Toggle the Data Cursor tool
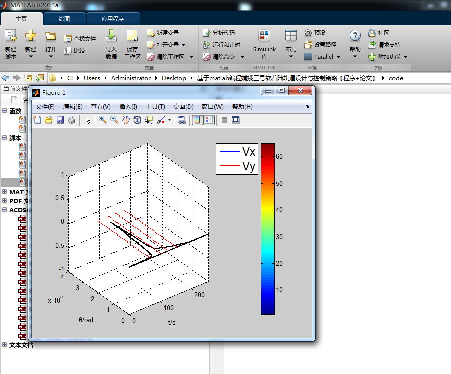 pos(149,120)
